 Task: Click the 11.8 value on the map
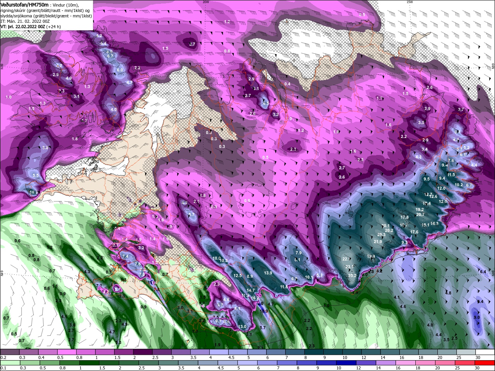284,287
